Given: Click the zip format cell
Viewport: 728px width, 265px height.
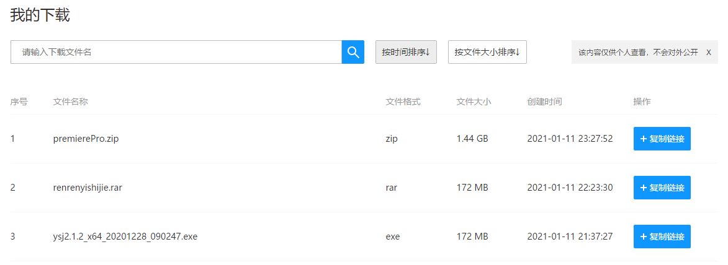Looking at the screenshot, I should (x=392, y=139).
